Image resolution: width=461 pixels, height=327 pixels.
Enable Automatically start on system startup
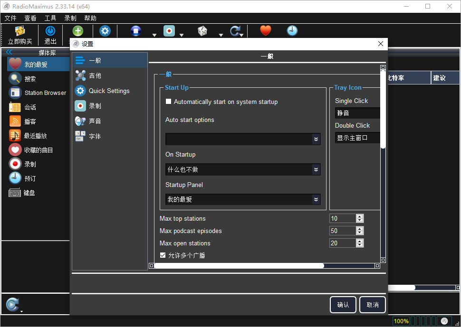(168, 102)
